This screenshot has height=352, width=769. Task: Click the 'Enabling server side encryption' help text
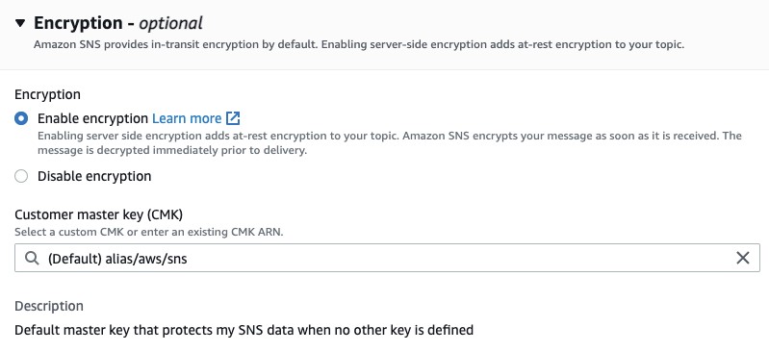click(390, 142)
